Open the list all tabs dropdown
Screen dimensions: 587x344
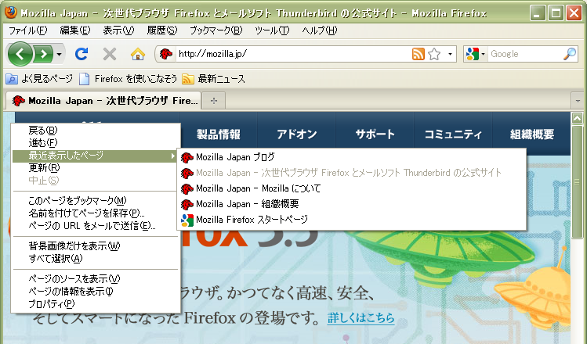click(x=578, y=101)
